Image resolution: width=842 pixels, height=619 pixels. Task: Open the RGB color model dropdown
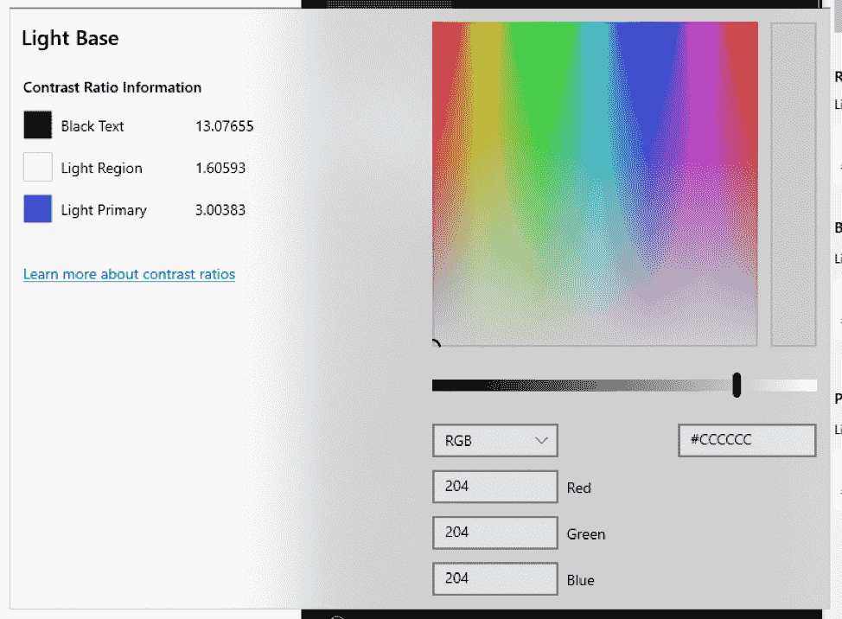coord(494,440)
